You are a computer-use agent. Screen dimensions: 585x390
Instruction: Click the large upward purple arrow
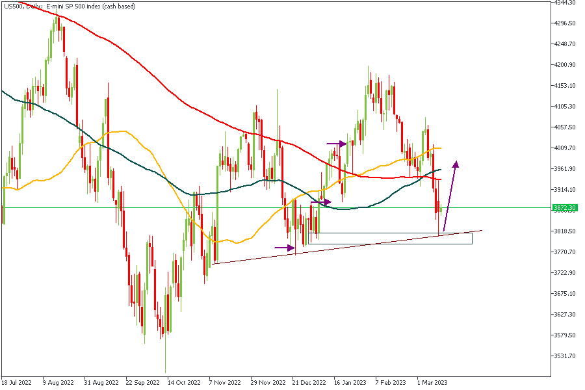[450, 195]
